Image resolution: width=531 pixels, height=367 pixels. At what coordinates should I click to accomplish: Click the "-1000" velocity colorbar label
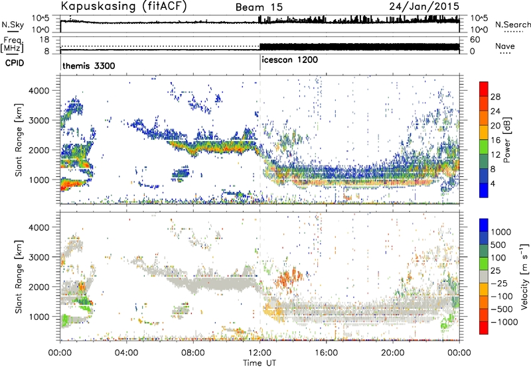pos(504,322)
